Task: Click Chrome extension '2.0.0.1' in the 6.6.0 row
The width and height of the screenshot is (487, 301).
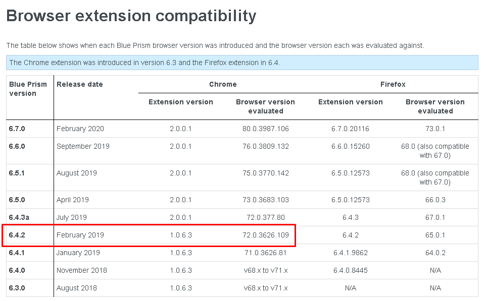Action: [x=181, y=146]
